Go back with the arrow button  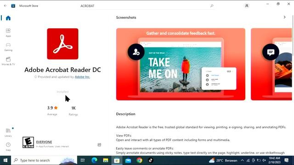pyautogui.click(x=5, y=6)
